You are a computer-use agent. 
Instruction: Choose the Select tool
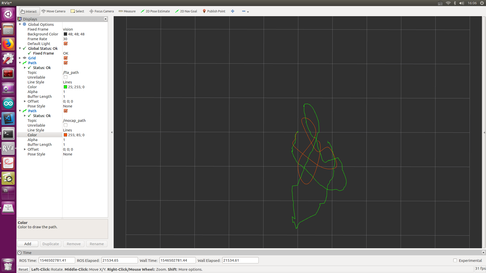pyautogui.click(x=77, y=11)
